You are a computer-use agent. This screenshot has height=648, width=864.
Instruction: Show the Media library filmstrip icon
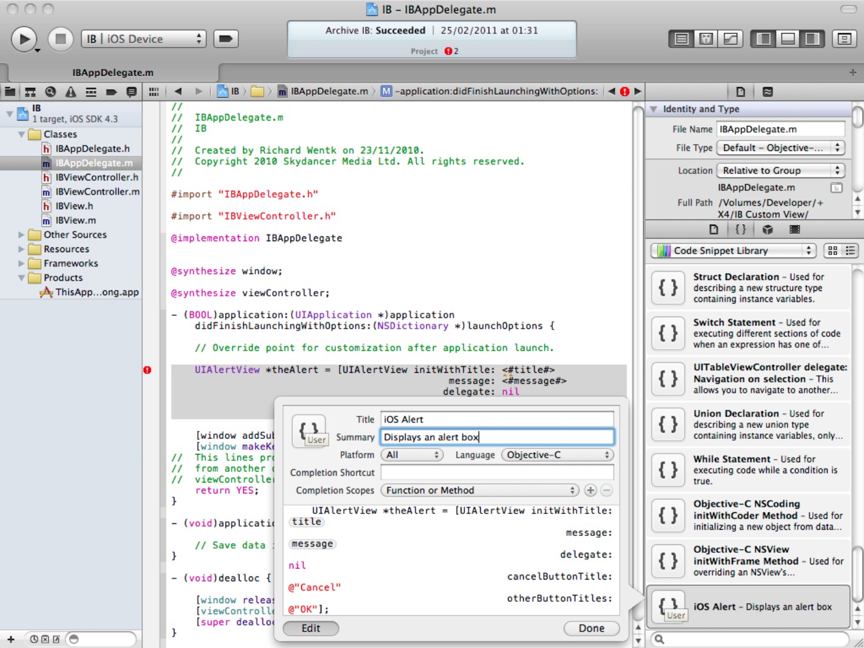point(794,230)
